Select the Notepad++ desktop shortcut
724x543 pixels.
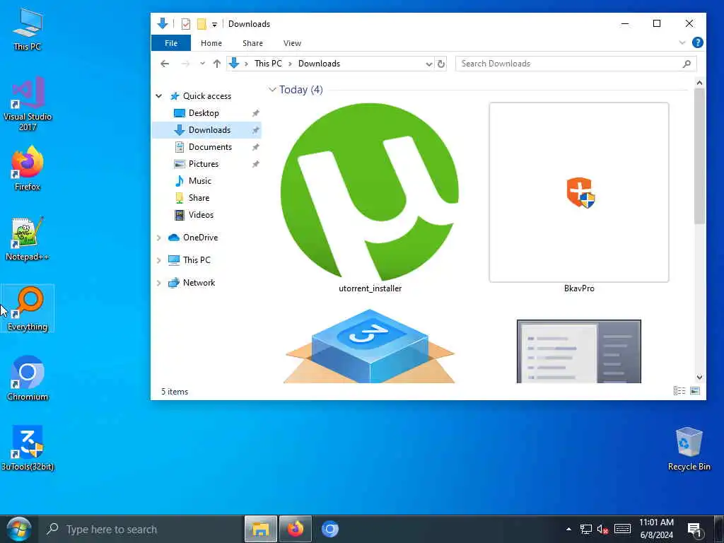pyautogui.click(x=28, y=239)
